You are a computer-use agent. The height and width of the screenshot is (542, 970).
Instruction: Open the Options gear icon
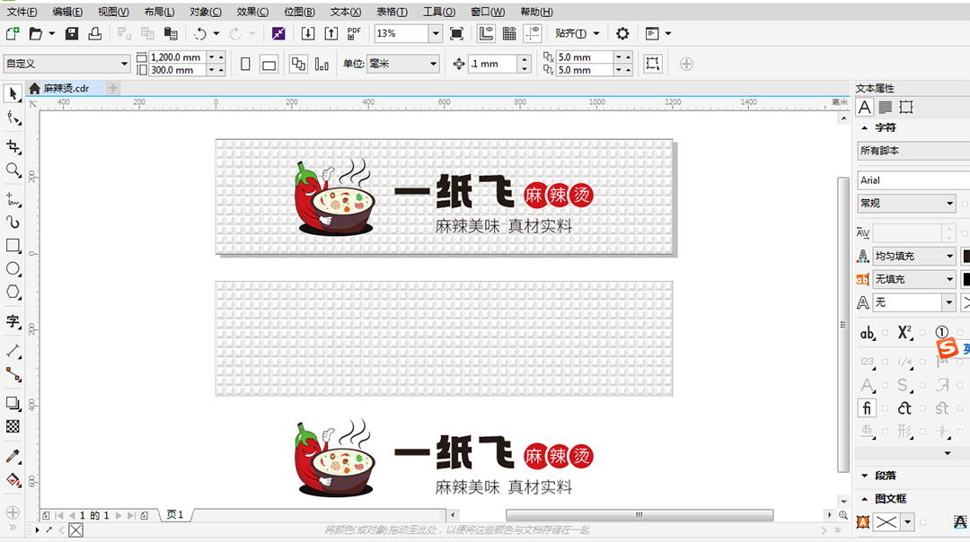pyautogui.click(x=622, y=34)
